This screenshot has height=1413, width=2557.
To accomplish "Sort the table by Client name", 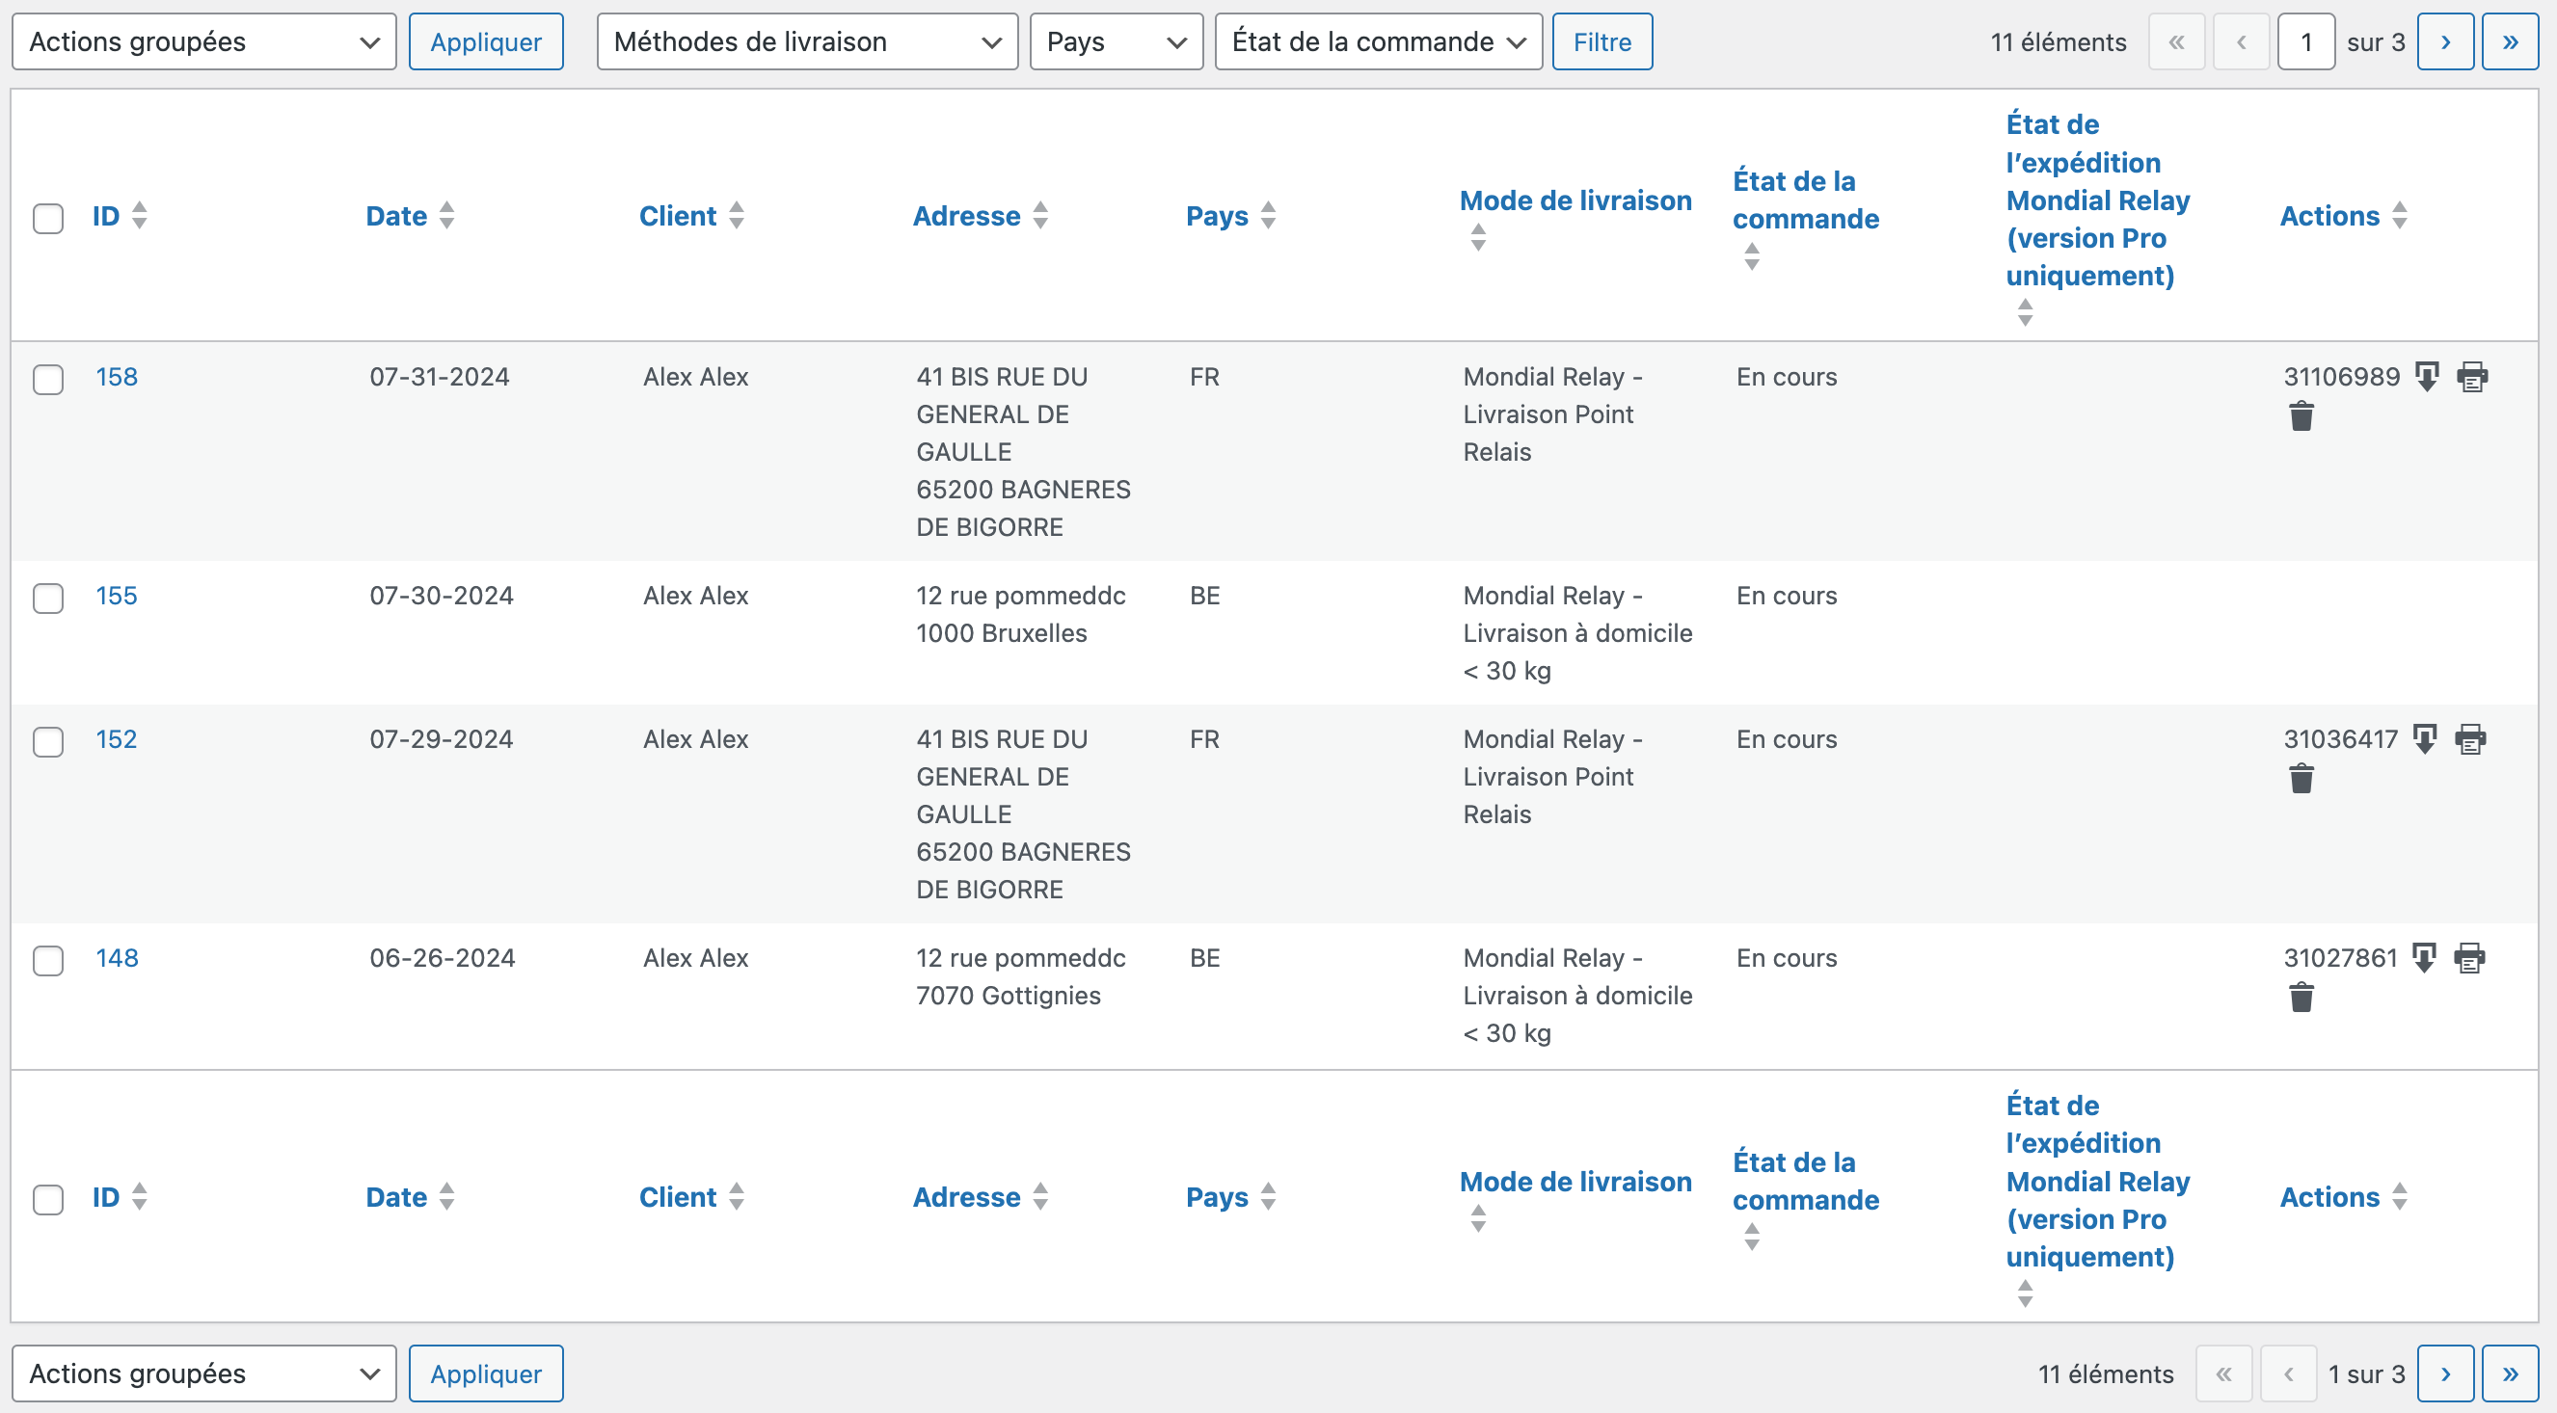I will [678, 215].
